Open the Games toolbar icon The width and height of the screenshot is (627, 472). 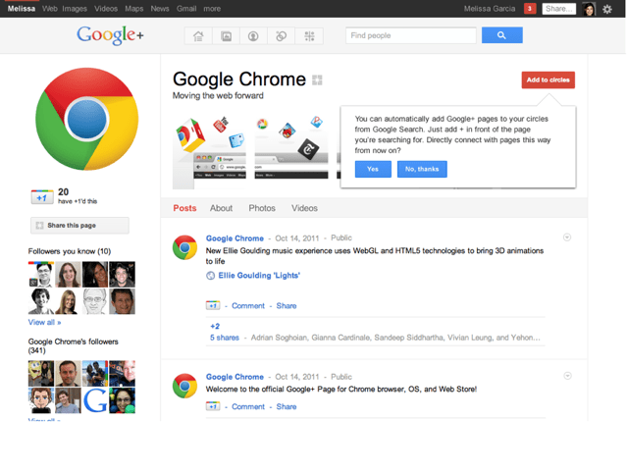pyautogui.click(x=309, y=36)
